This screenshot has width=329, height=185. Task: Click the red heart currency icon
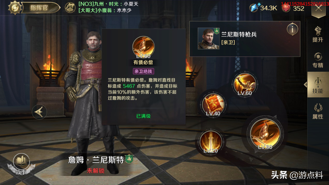click(286, 8)
